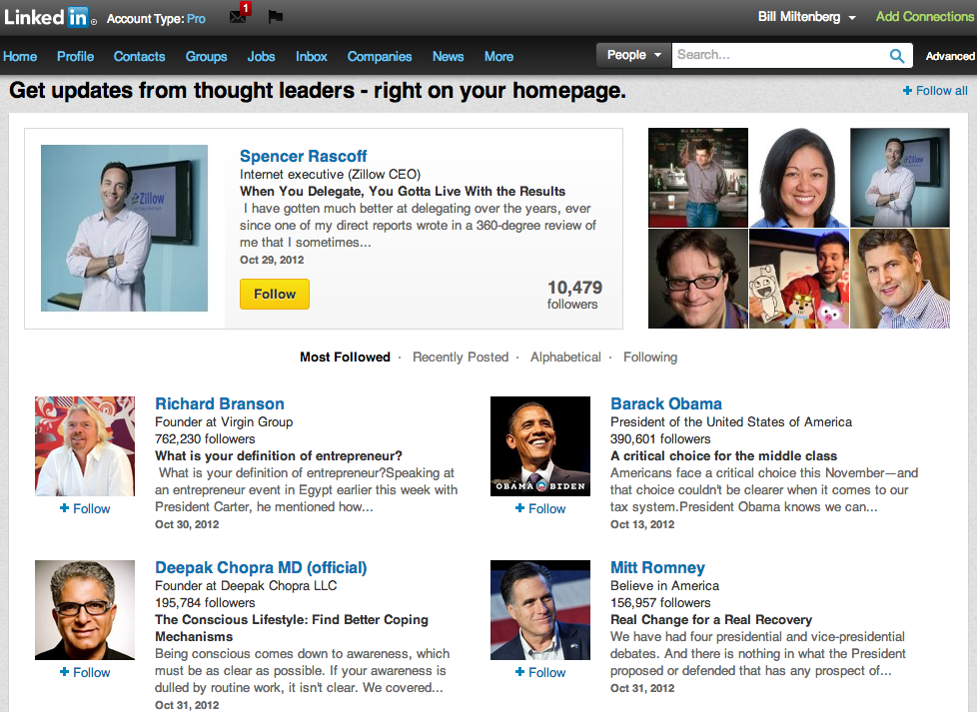Open 'The Conscious Lifestyle' post title
The height and width of the screenshot is (712, 977).
[x=292, y=628]
